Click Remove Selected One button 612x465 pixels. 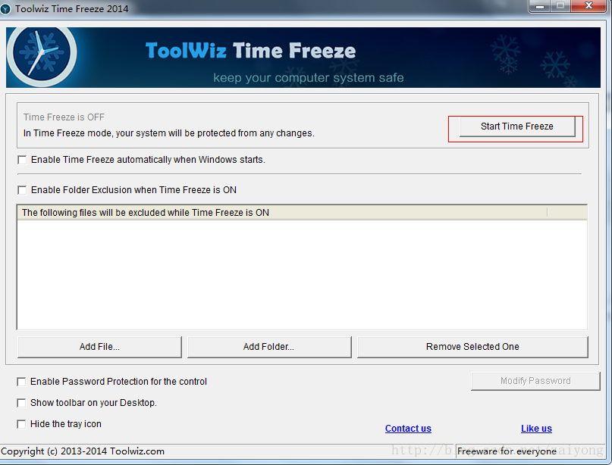(x=472, y=347)
